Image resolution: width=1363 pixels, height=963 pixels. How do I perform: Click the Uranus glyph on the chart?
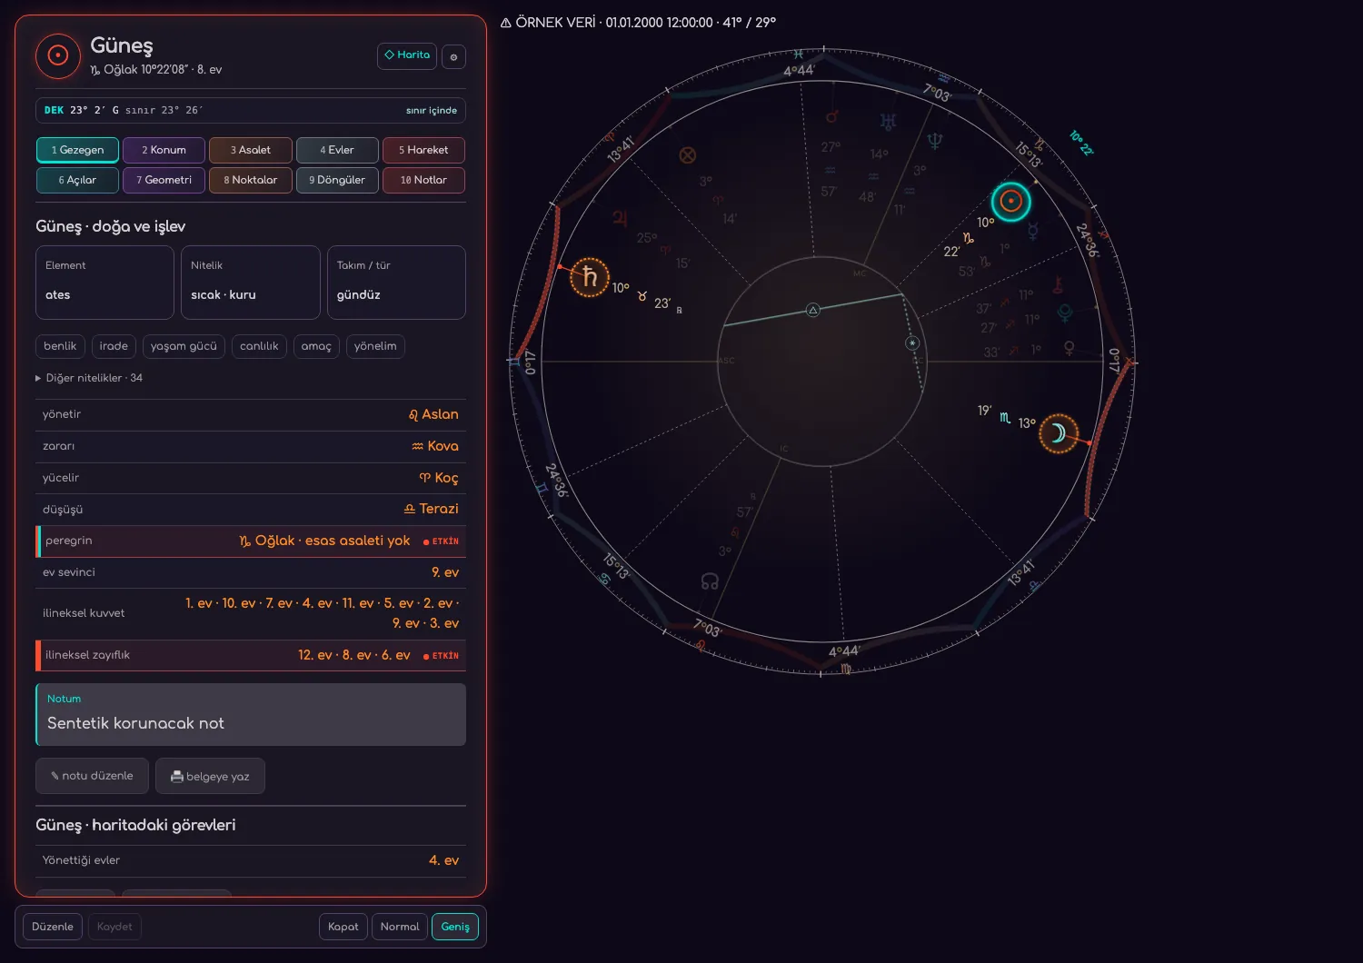(x=888, y=121)
